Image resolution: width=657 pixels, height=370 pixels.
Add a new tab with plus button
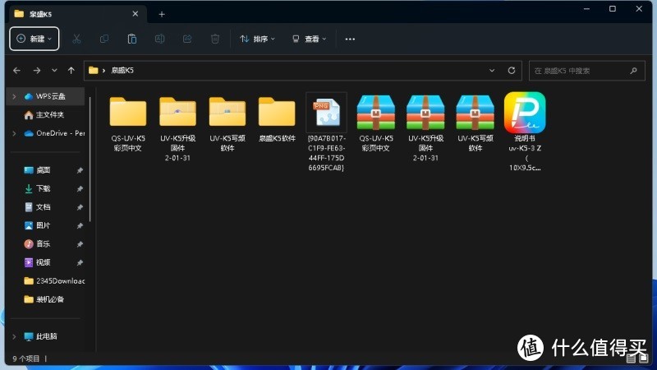[x=162, y=14]
